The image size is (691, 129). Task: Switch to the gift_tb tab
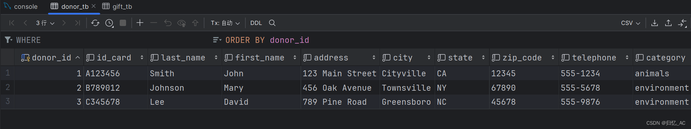point(117,6)
